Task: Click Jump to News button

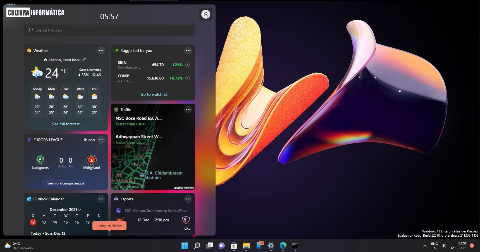Action: tap(109, 226)
